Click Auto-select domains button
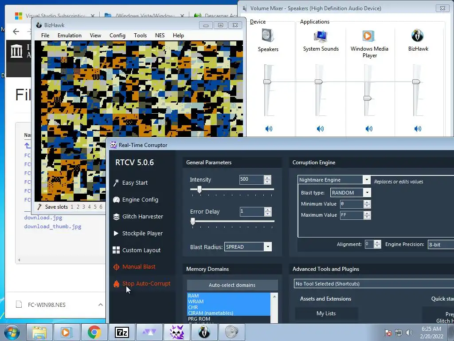The height and width of the screenshot is (341, 454). [232, 285]
